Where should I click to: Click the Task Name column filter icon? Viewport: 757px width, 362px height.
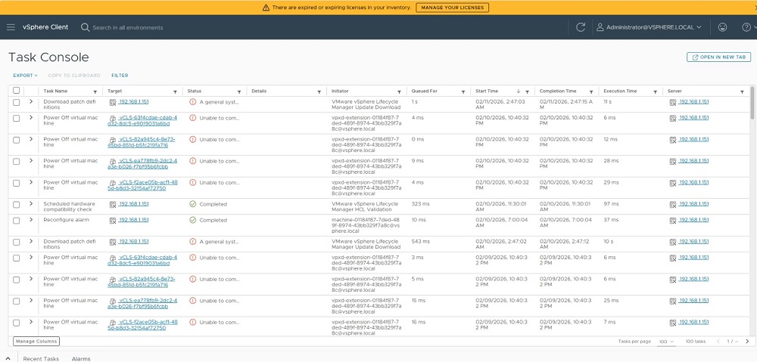[95, 91]
